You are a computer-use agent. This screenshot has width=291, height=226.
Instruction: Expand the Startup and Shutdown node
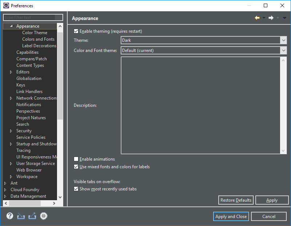11,144
